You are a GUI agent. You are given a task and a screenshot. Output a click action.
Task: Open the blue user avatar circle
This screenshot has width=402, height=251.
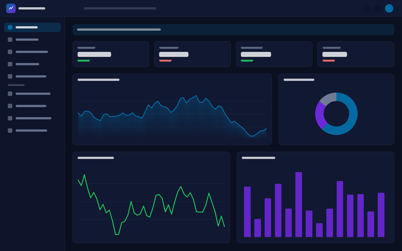[x=389, y=8]
